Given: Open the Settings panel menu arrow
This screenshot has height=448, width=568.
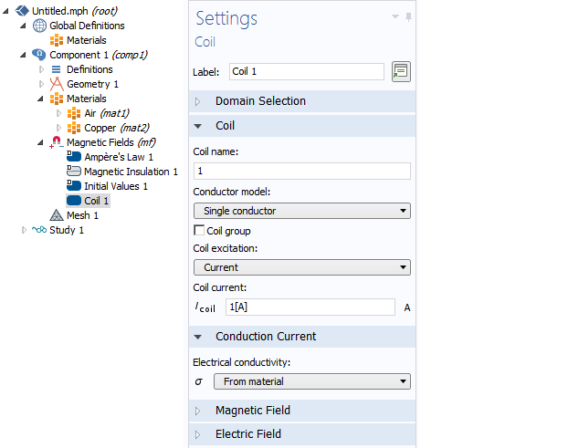Looking at the screenshot, I should click(x=395, y=16).
